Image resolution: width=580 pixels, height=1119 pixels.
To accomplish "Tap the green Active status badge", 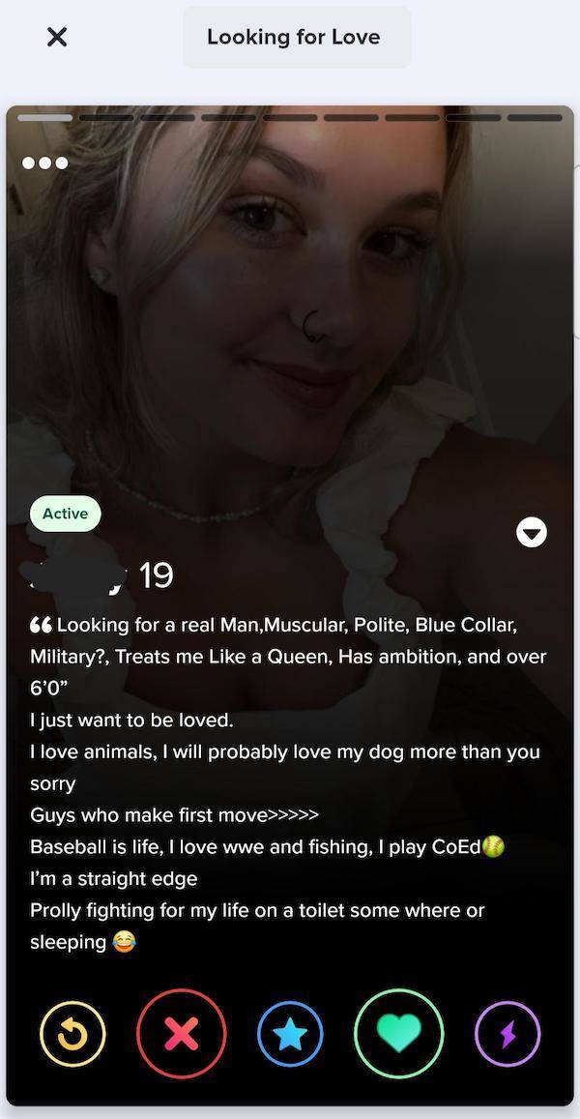I will (66, 514).
